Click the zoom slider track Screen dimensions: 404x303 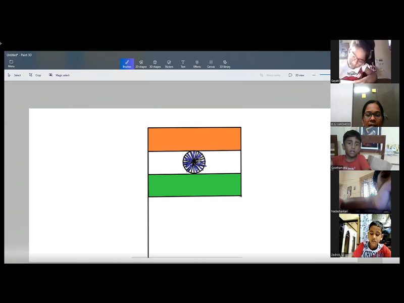pos(325,75)
